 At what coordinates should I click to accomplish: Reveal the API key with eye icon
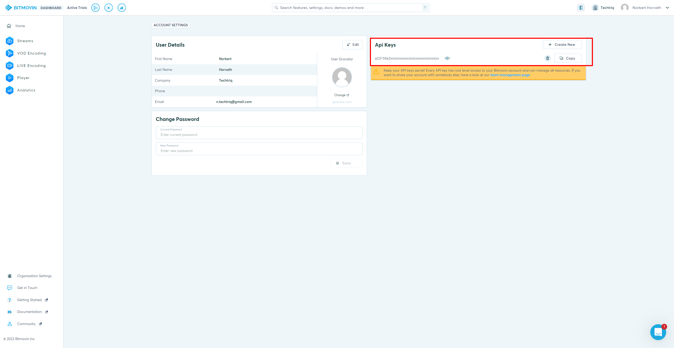pyautogui.click(x=447, y=58)
